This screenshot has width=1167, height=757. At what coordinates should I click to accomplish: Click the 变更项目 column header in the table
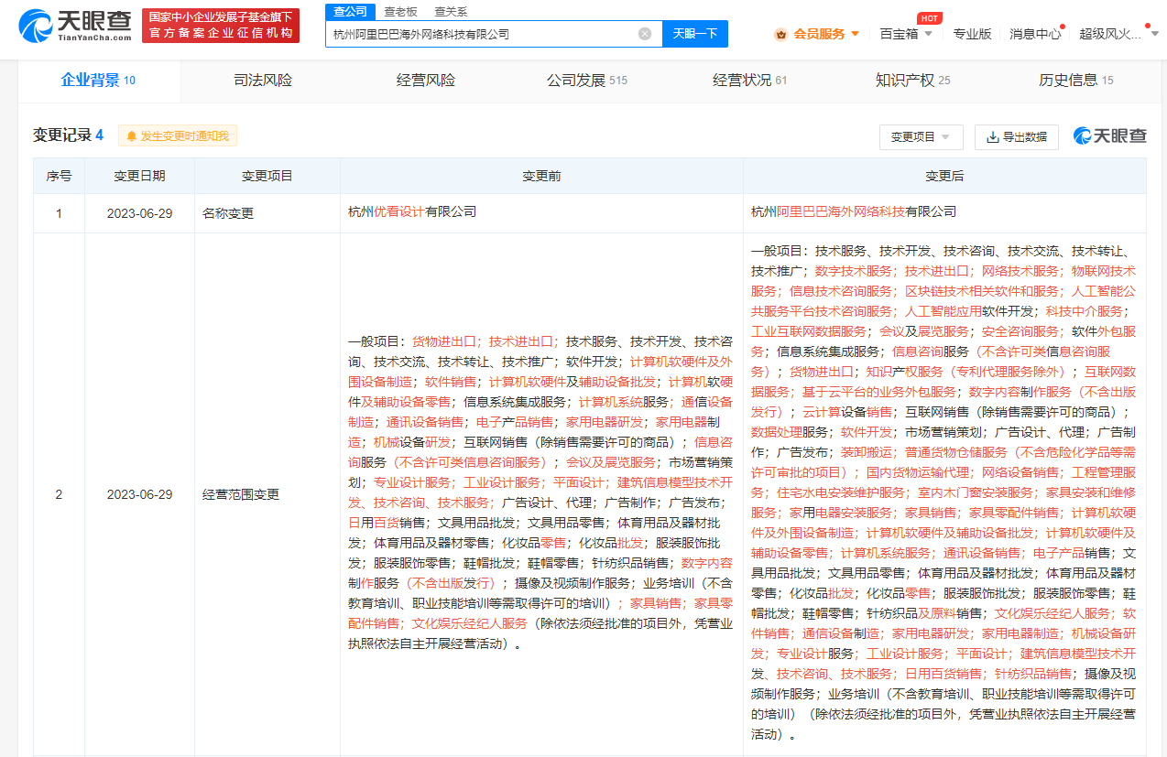(267, 176)
